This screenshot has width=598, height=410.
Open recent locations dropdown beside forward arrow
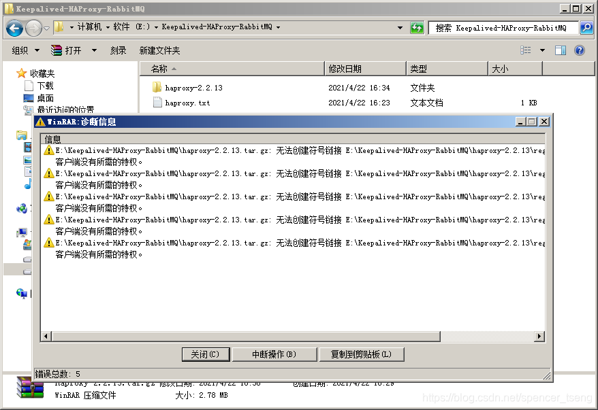pyautogui.click(x=46, y=28)
